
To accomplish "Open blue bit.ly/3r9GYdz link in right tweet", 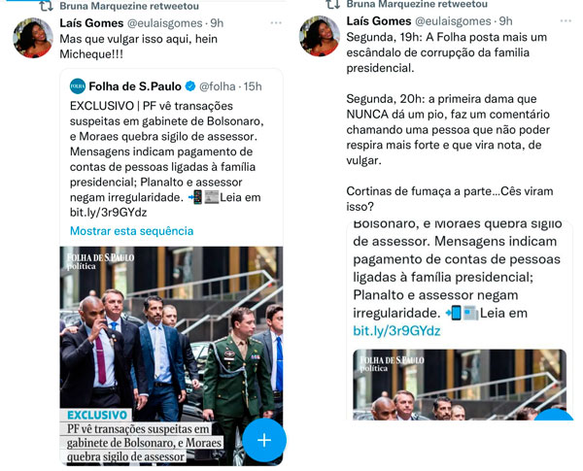I will pos(396,330).
